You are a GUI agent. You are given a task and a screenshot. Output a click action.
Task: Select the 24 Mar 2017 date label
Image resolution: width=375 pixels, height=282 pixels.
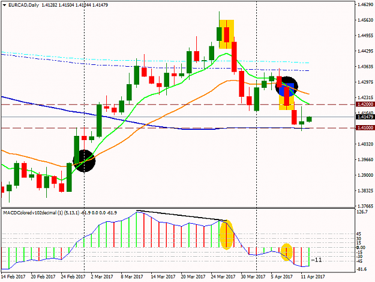[223, 277]
